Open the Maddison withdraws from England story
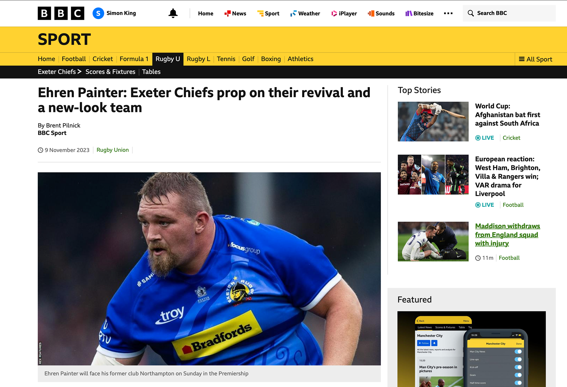The image size is (567, 387). click(507, 235)
